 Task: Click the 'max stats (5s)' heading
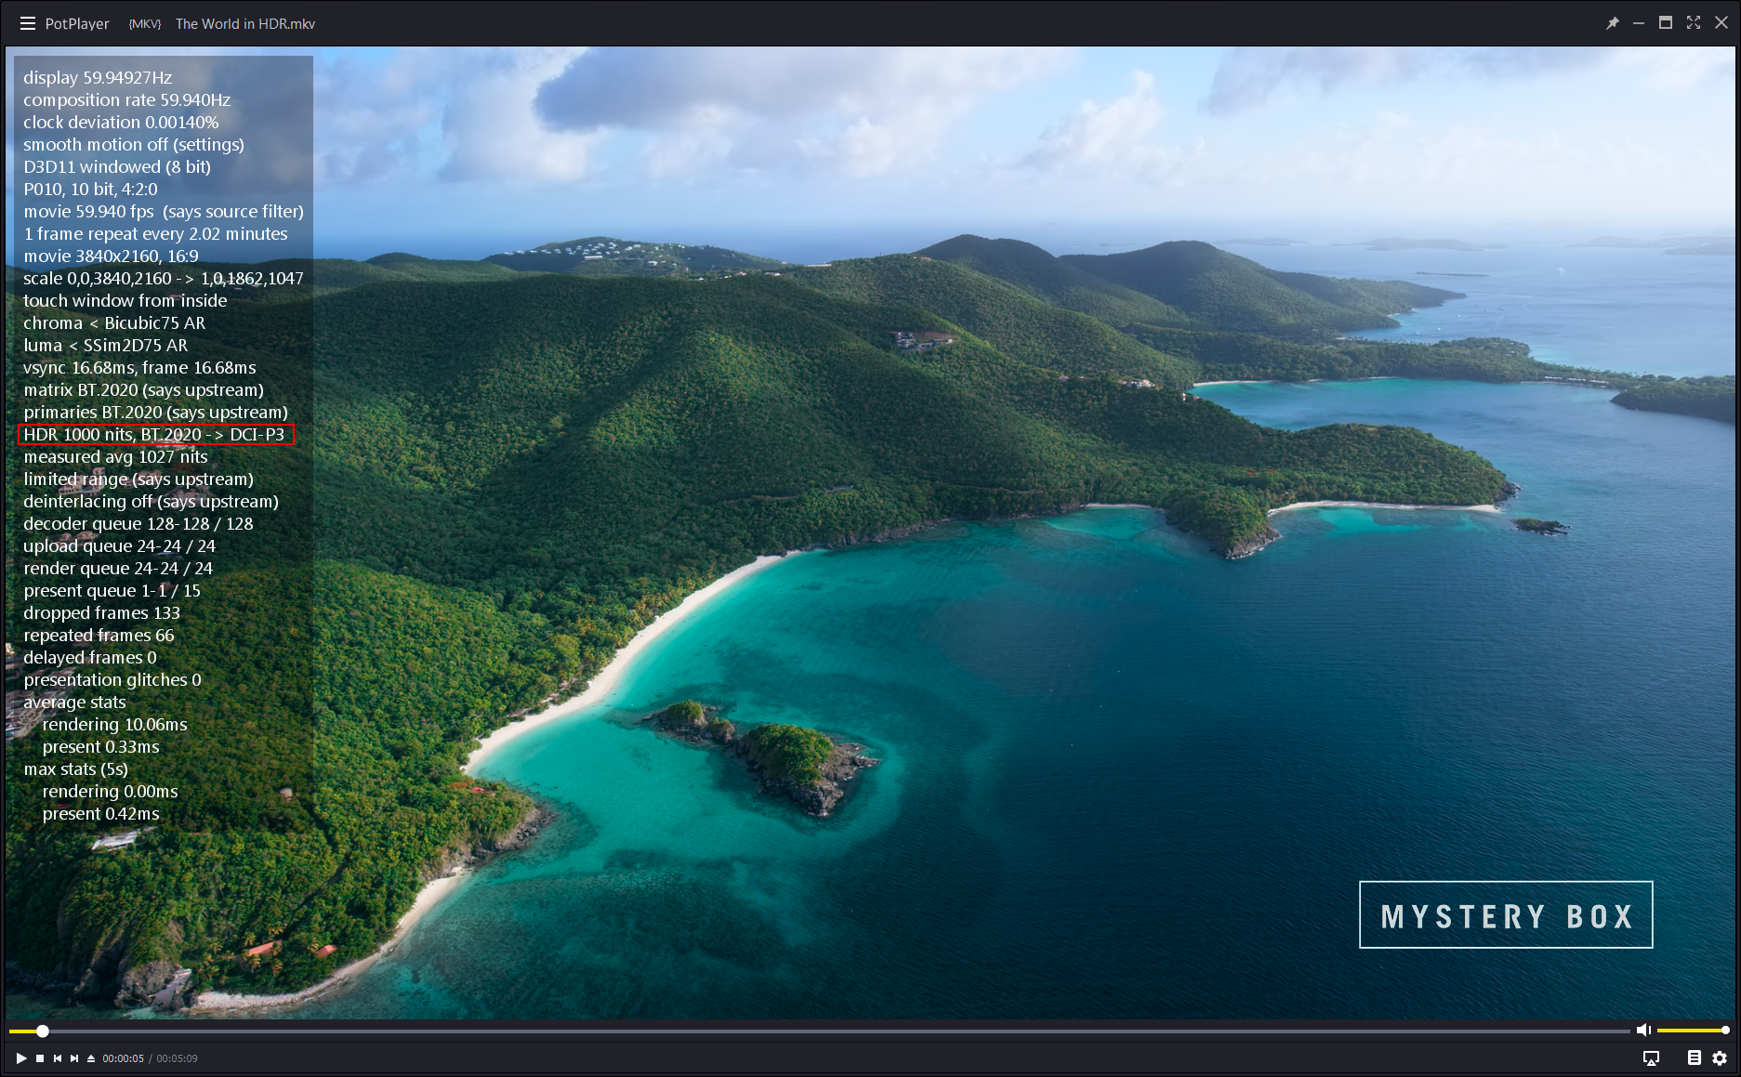point(76,769)
